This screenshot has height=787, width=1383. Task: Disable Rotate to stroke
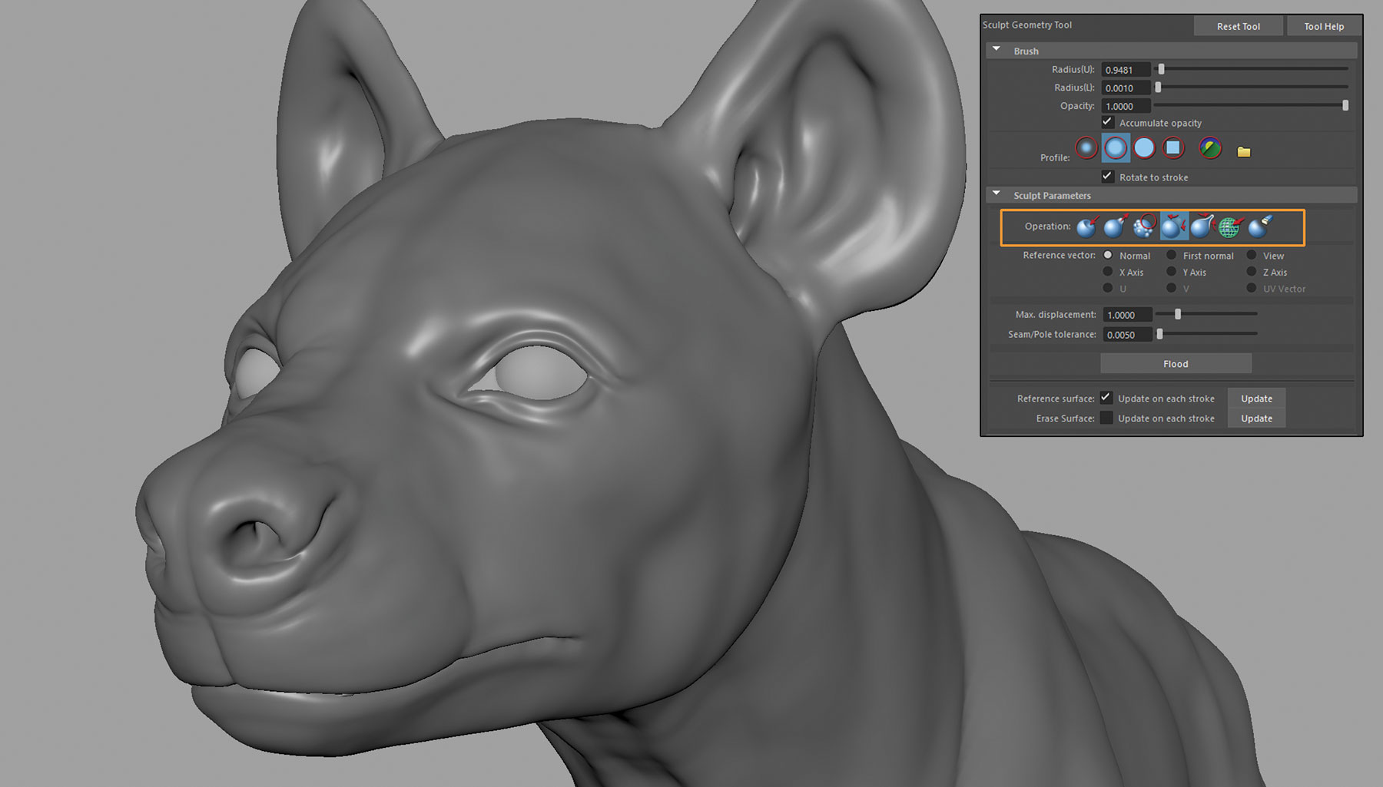[1107, 177]
